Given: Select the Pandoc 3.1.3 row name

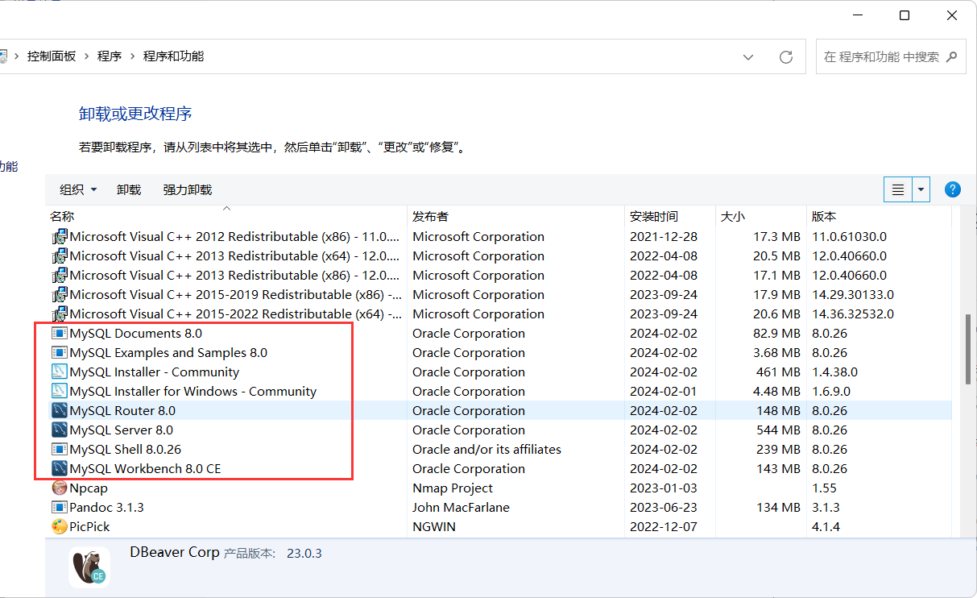Looking at the screenshot, I should 107,507.
